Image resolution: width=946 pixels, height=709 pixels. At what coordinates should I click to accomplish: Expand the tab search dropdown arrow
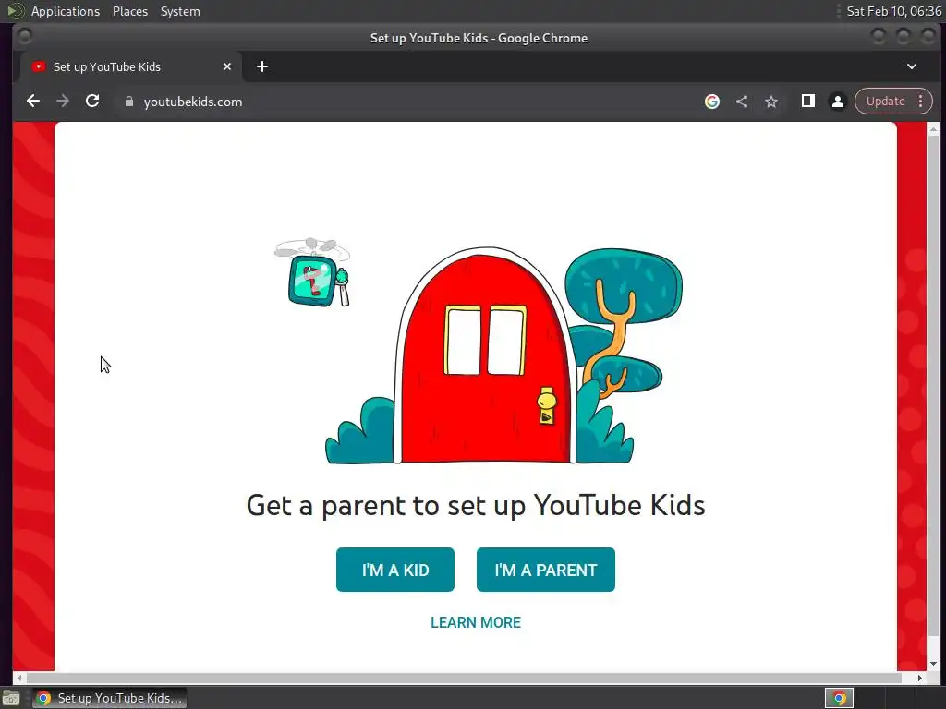[x=912, y=66]
